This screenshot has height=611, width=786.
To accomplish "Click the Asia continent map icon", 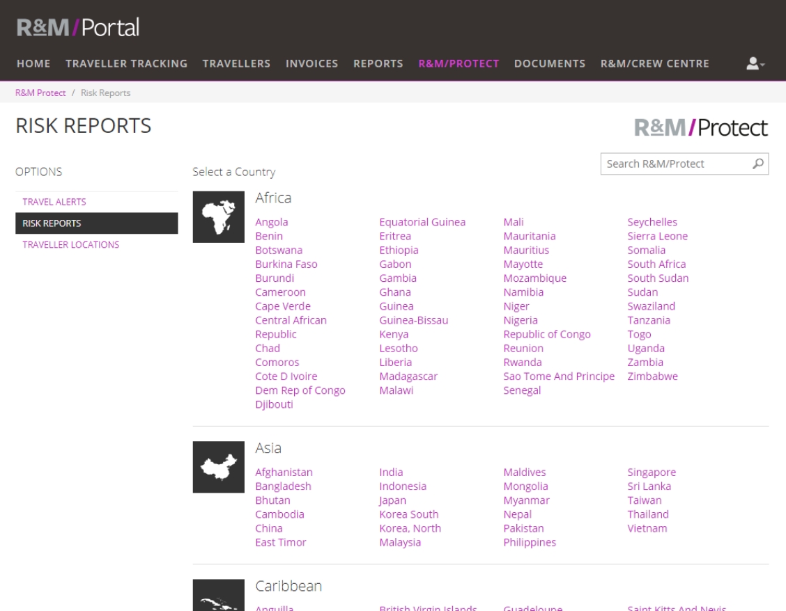I will point(218,466).
